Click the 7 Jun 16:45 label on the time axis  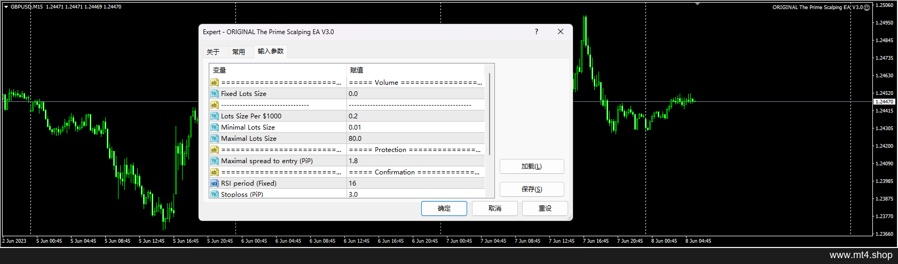596,241
